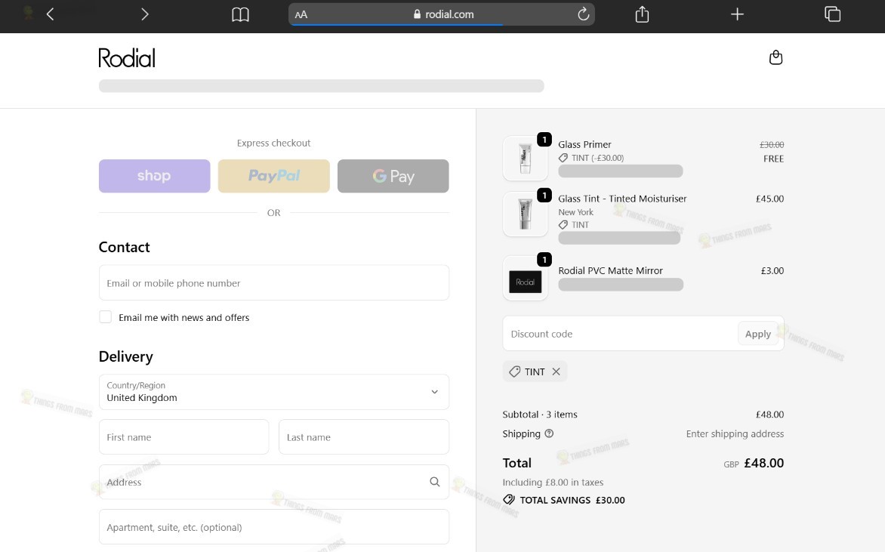Click the 'Glass Primer' product name

[x=584, y=144]
